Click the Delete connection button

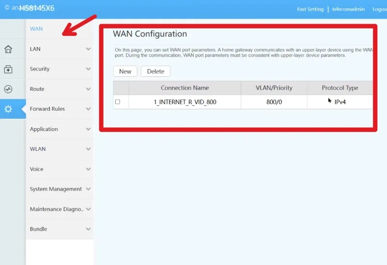[x=155, y=71]
